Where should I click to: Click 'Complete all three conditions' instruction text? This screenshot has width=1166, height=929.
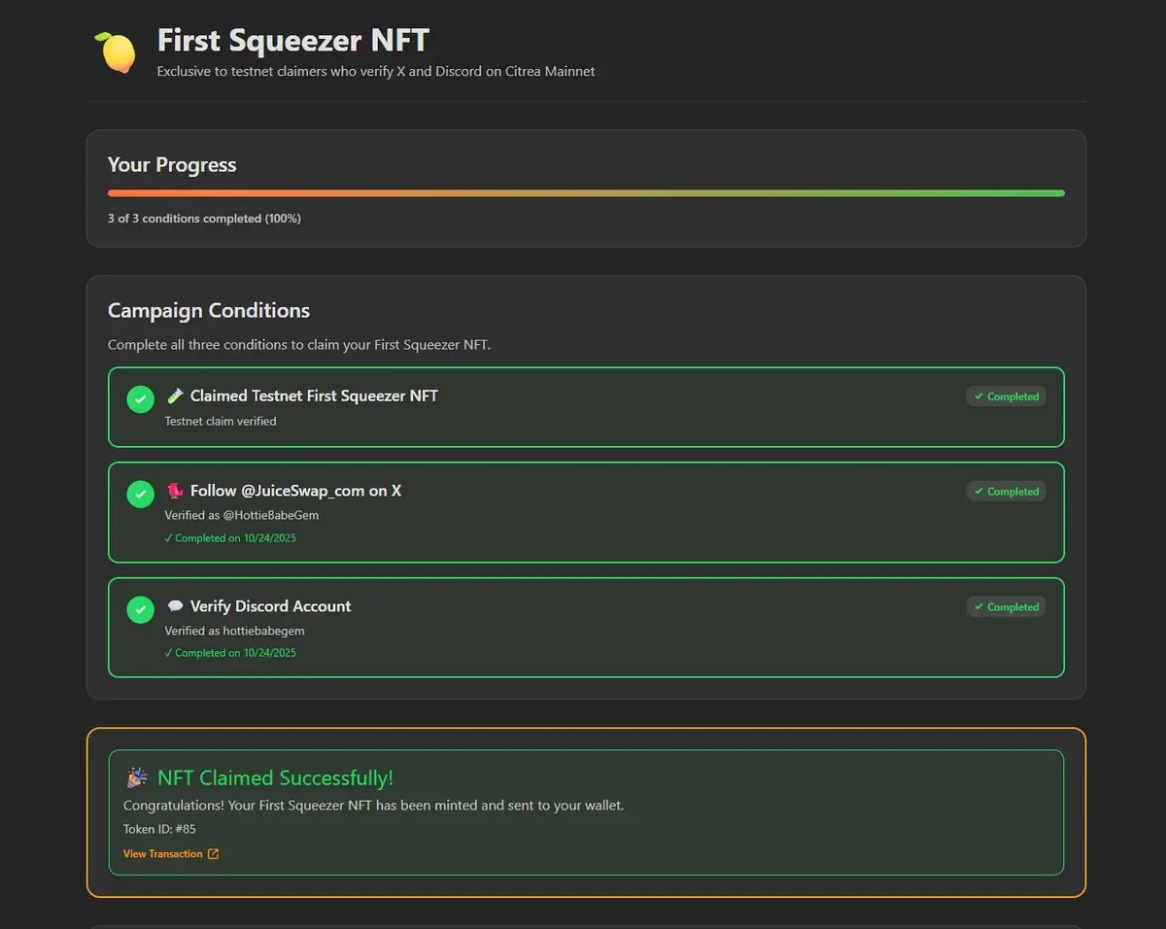299,345
